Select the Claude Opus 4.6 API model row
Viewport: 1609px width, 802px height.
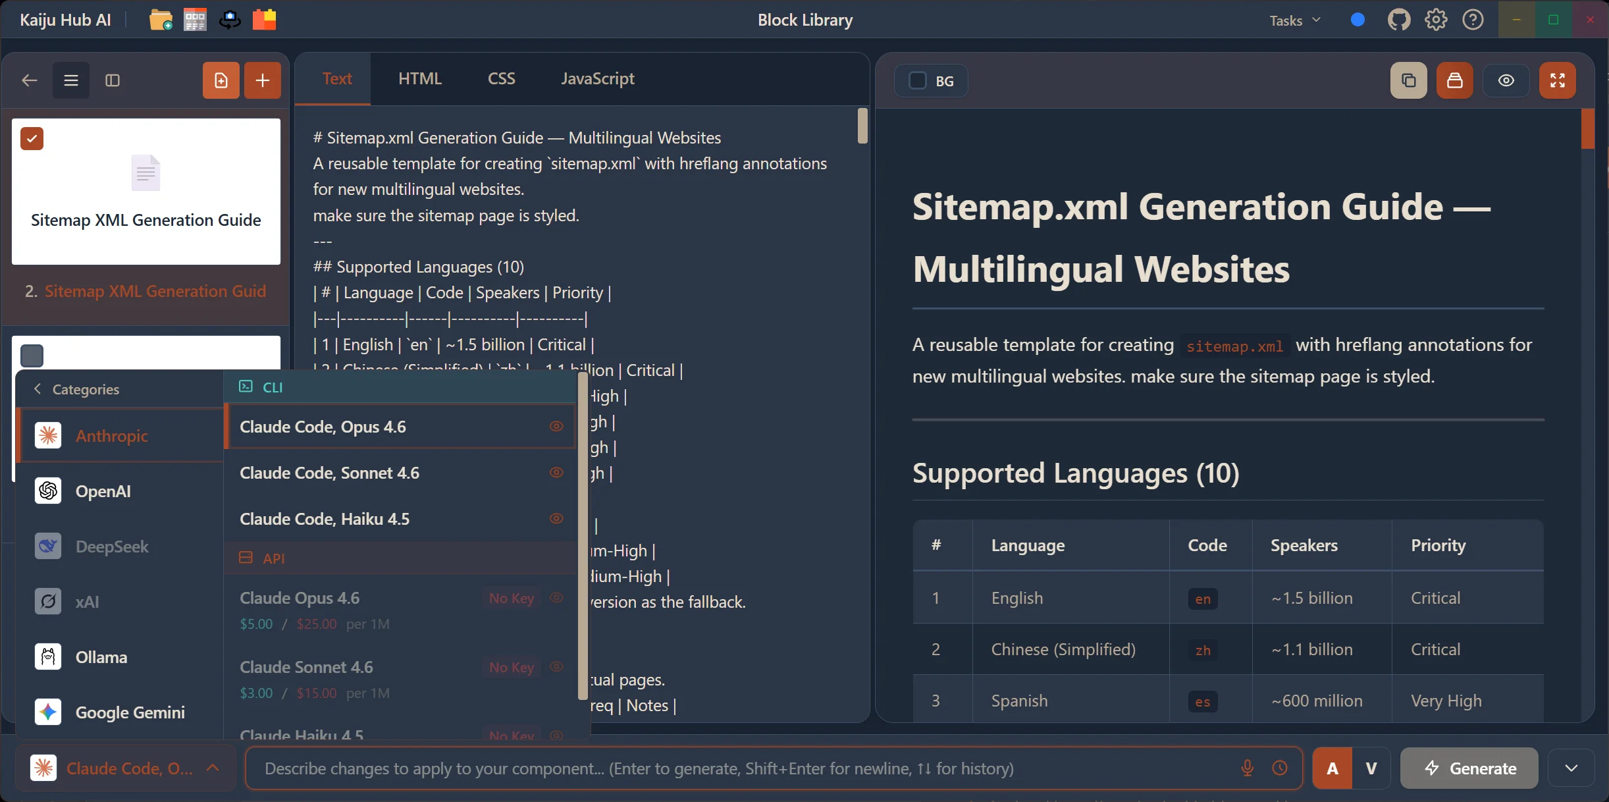coord(400,610)
